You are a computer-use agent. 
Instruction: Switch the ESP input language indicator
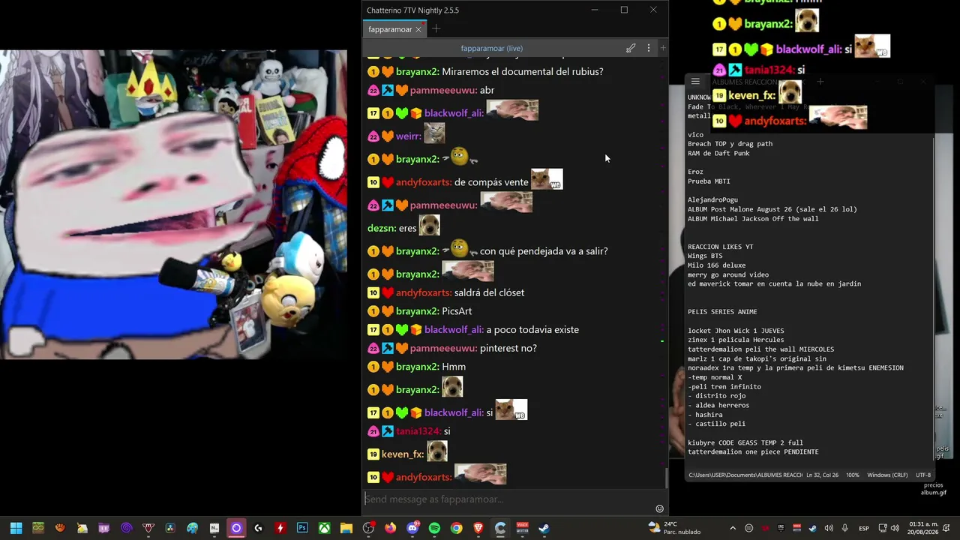pyautogui.click(x=864, y=528)
